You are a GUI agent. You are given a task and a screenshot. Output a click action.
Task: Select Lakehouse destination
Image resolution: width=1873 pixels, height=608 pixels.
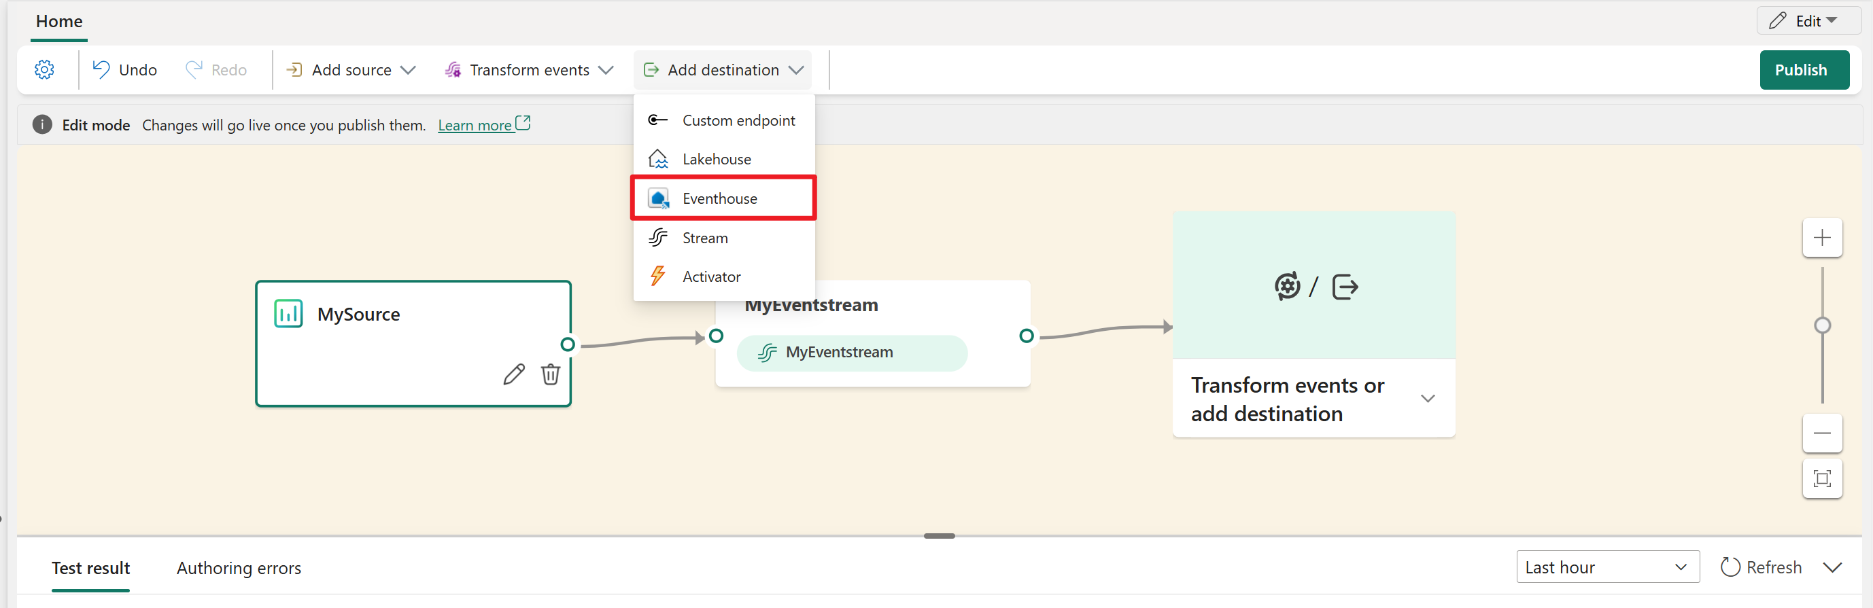723,159
